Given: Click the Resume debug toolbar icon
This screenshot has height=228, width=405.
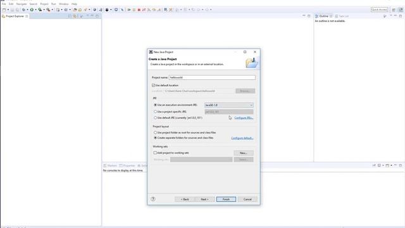Looking at the screenshot, I should click(129, 9).
